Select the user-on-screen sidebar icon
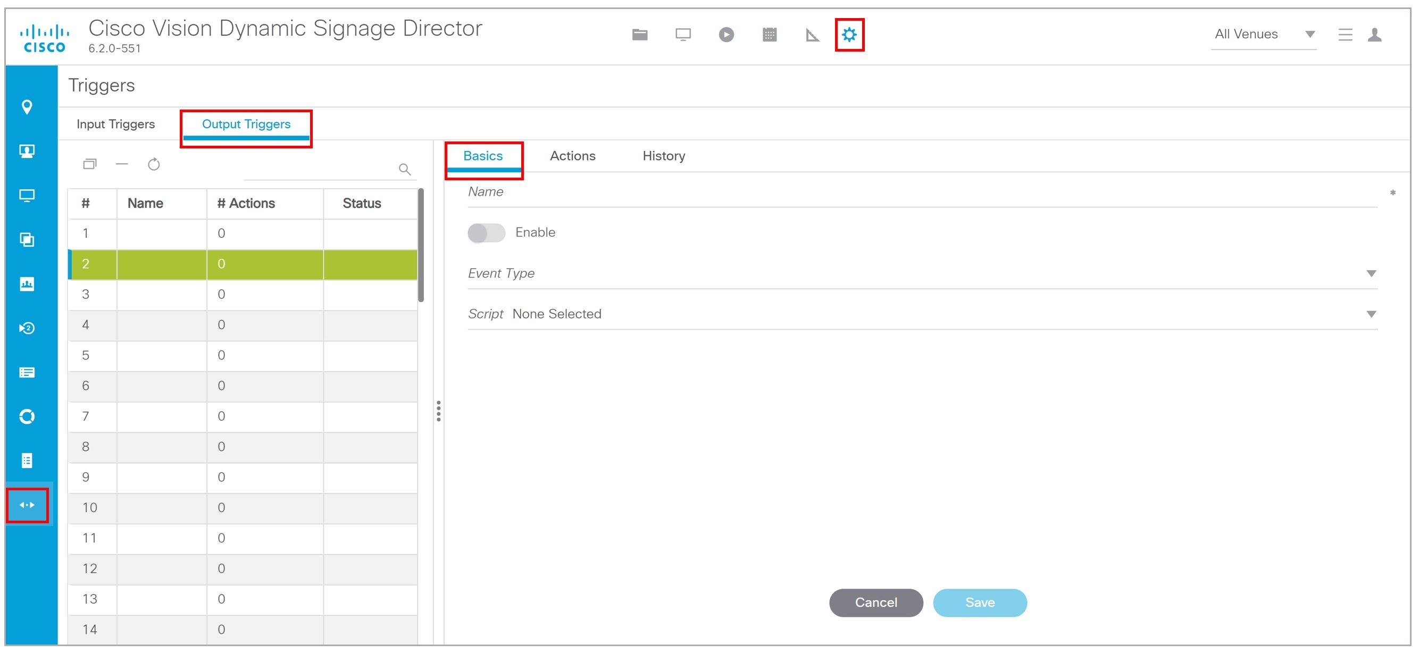Image resolution: width=1419 pixels, height=652 pixels. pos(27,151)
